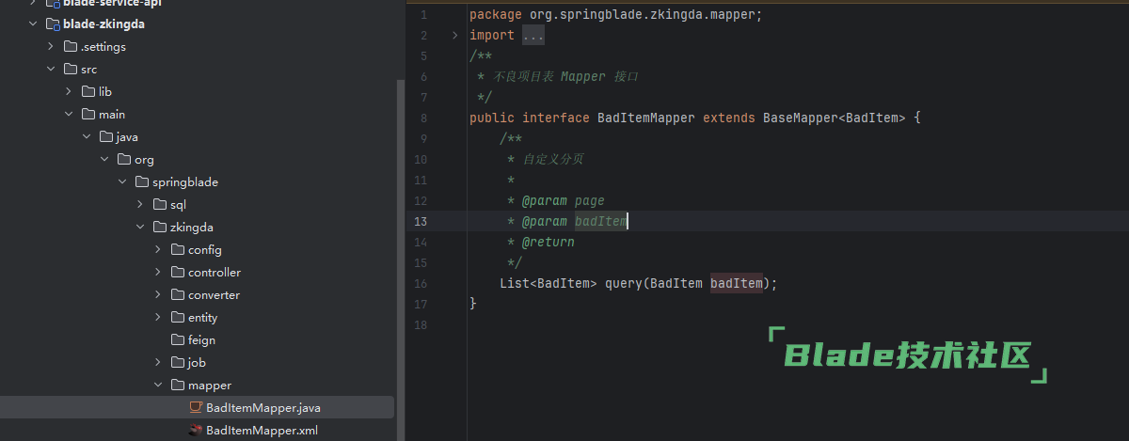Select the job folder
Viewport: 1129px width, 441px height.
[x=197, y=363]
